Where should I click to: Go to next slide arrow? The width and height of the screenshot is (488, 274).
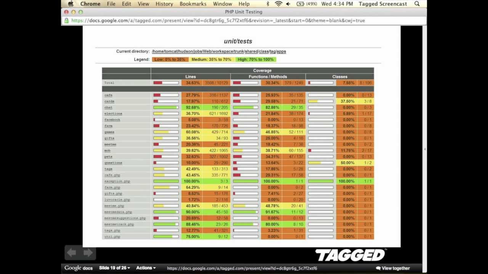pyautogui.click(x=88, y=253)
